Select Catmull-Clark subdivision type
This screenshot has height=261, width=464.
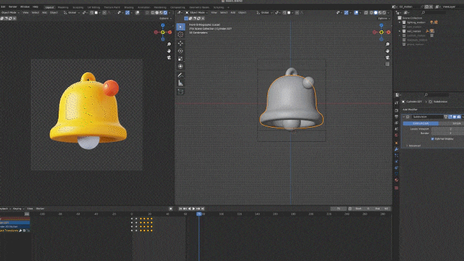click(420, 123)
